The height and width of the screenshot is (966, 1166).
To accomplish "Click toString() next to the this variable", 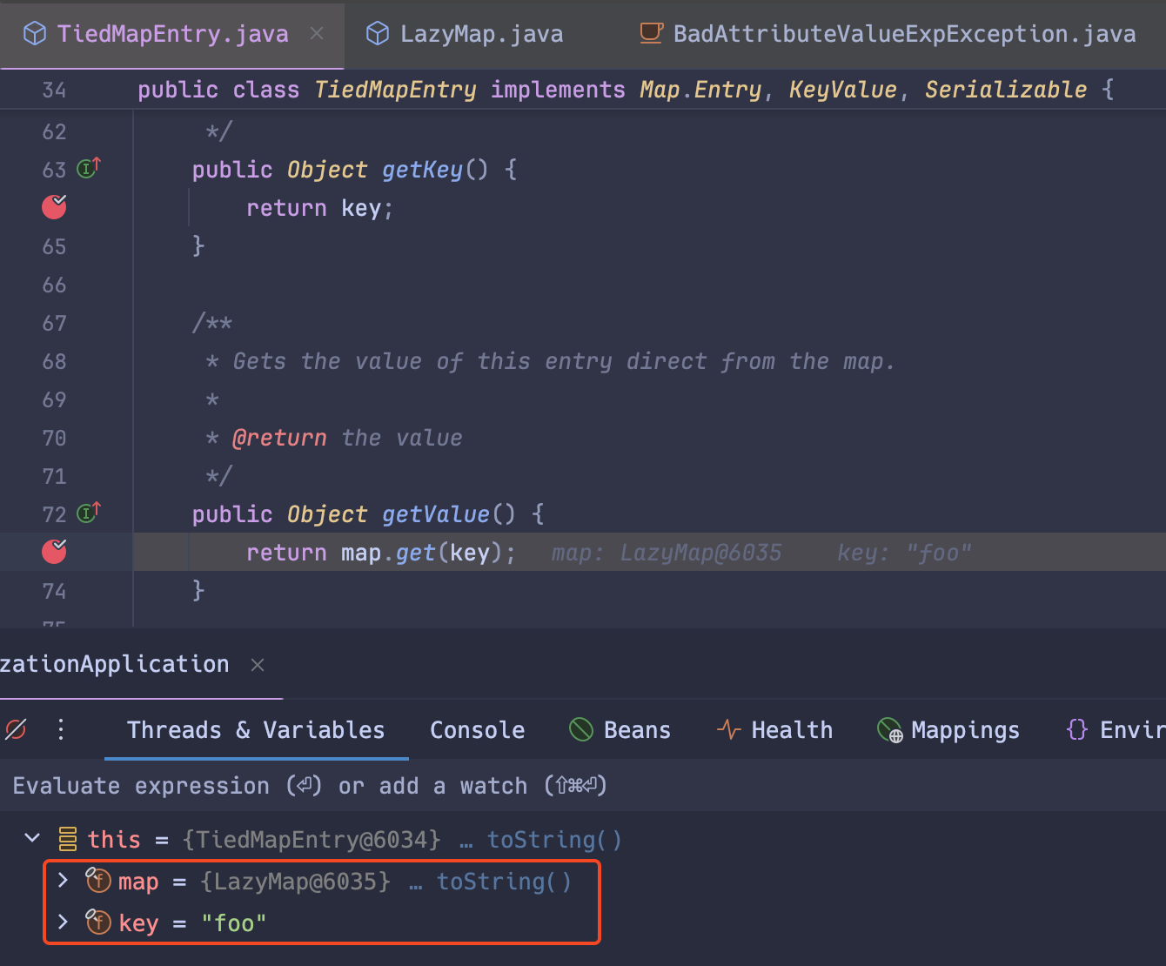I will tap(554, 839).
